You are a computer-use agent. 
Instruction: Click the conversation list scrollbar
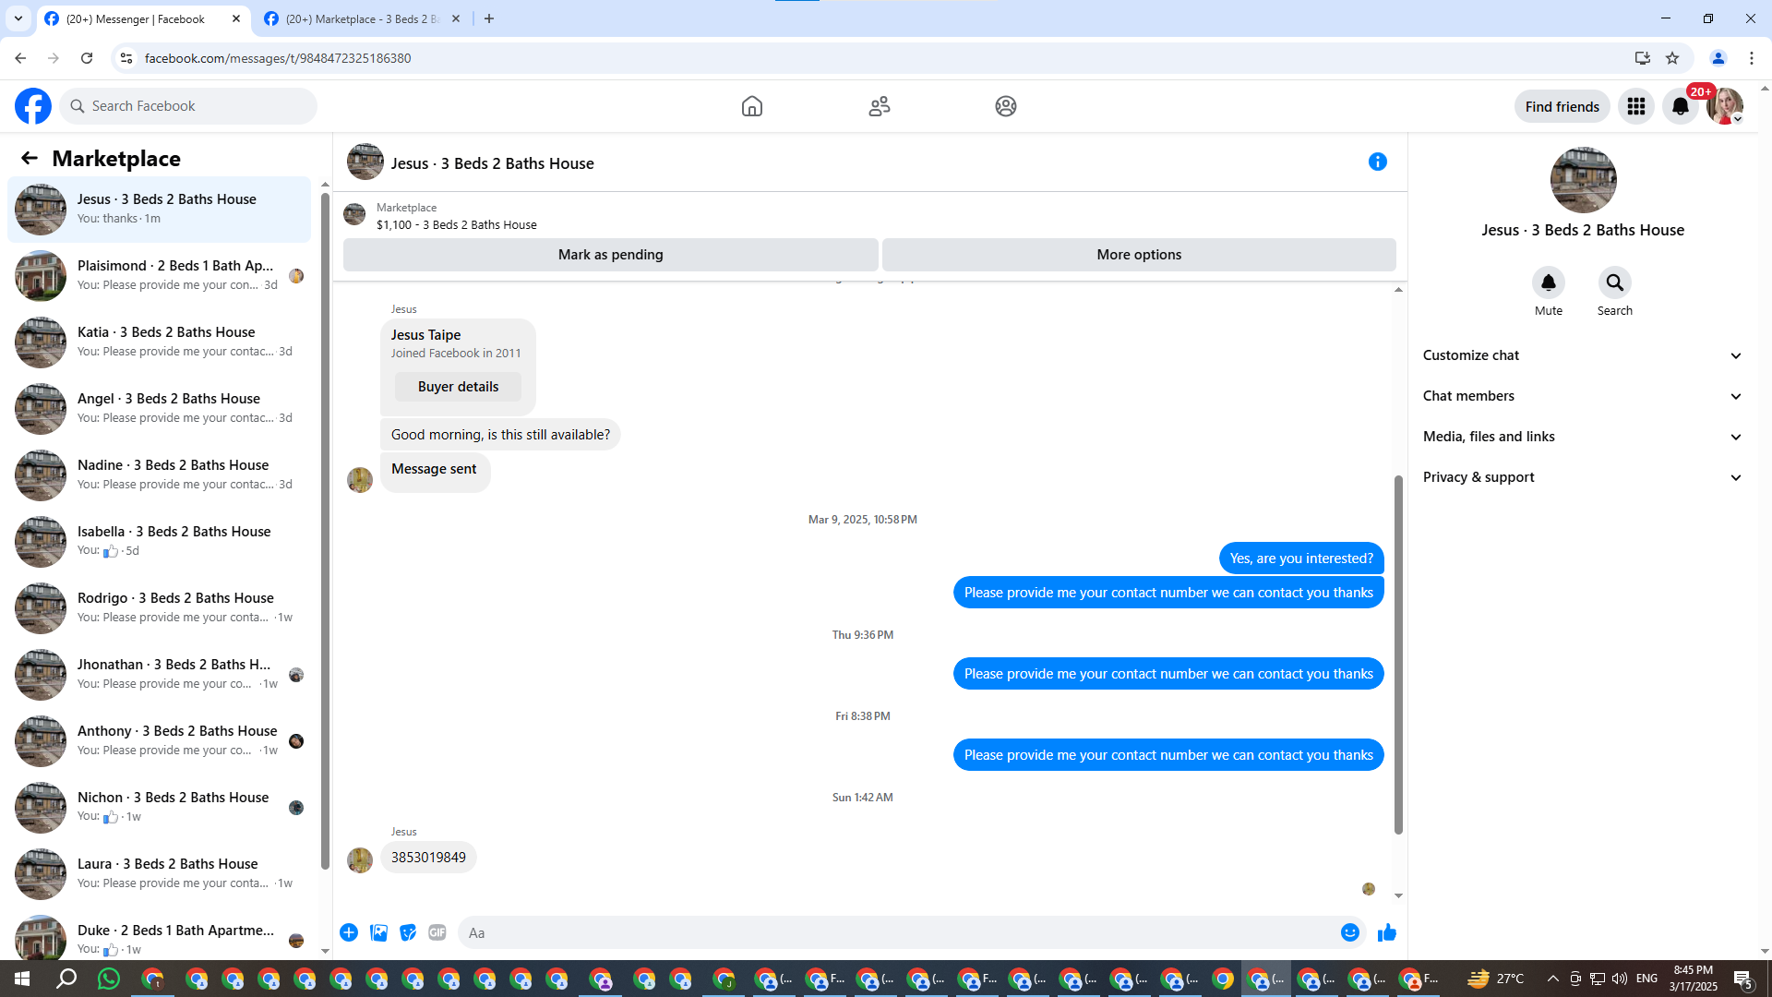(x=325, y=531)
